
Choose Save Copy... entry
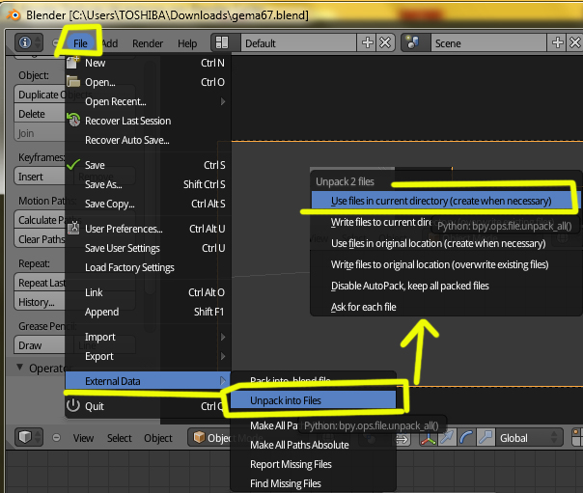(x=148, y=204)
